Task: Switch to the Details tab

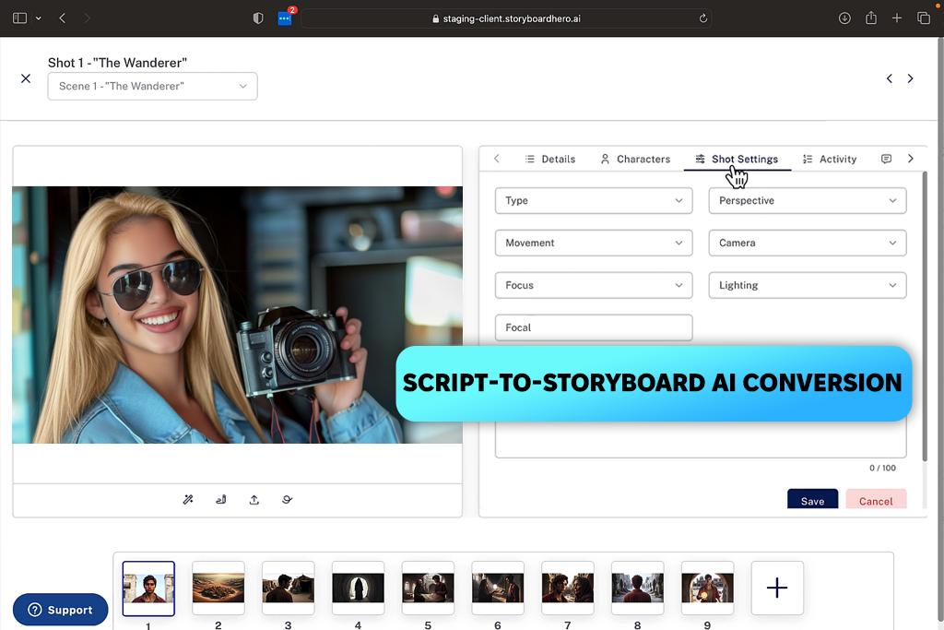Action: (x=549, y=159)
